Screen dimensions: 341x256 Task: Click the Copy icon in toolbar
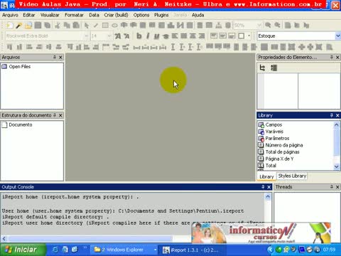(x=67, y=26)
